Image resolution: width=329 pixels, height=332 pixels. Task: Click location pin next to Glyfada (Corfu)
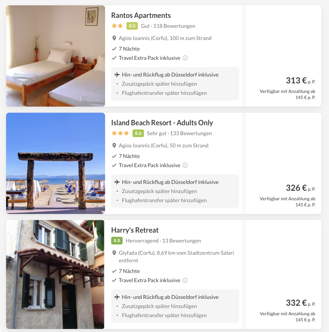[x=114, y=253]
